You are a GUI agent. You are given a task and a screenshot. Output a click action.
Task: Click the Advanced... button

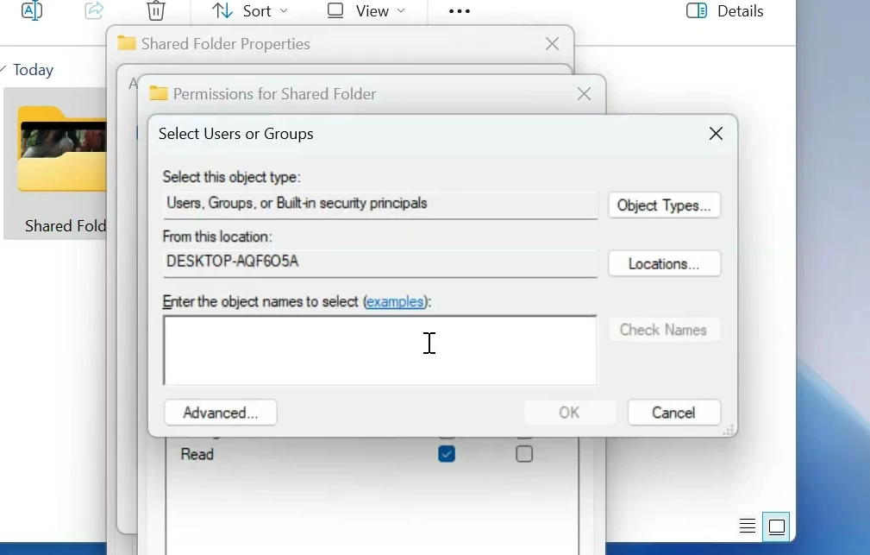[220, 413]
